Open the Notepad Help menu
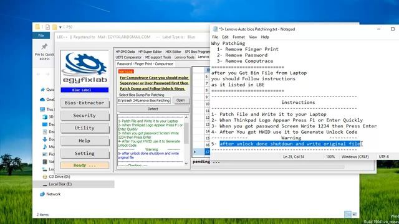 pos(265,37)
